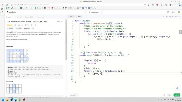Switch to Submissions tab
The image size is (182, 102).
click(x=41, y=17)
